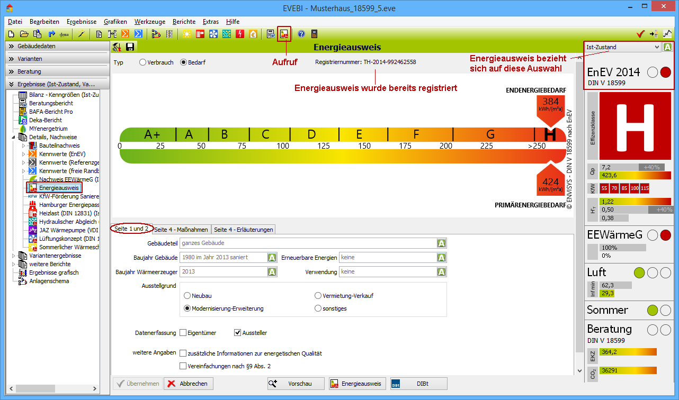Image resolution: width=679 pixels, height=400 pixels.
Task: Click the line chart icon at top right
Action: 667,34
